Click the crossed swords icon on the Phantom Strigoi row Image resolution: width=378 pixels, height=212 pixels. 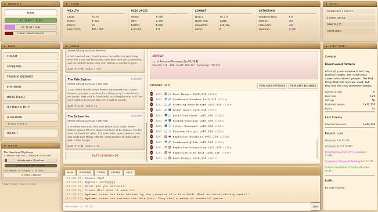click(165, 131)
